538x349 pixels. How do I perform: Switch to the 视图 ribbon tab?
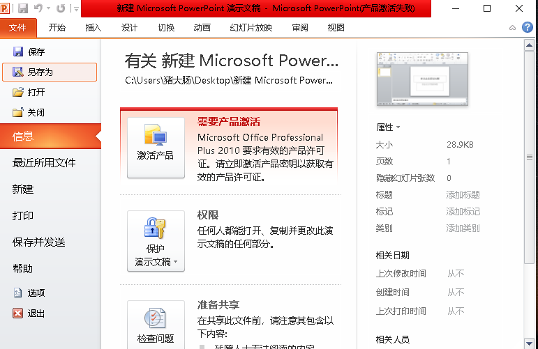point(336,28)
